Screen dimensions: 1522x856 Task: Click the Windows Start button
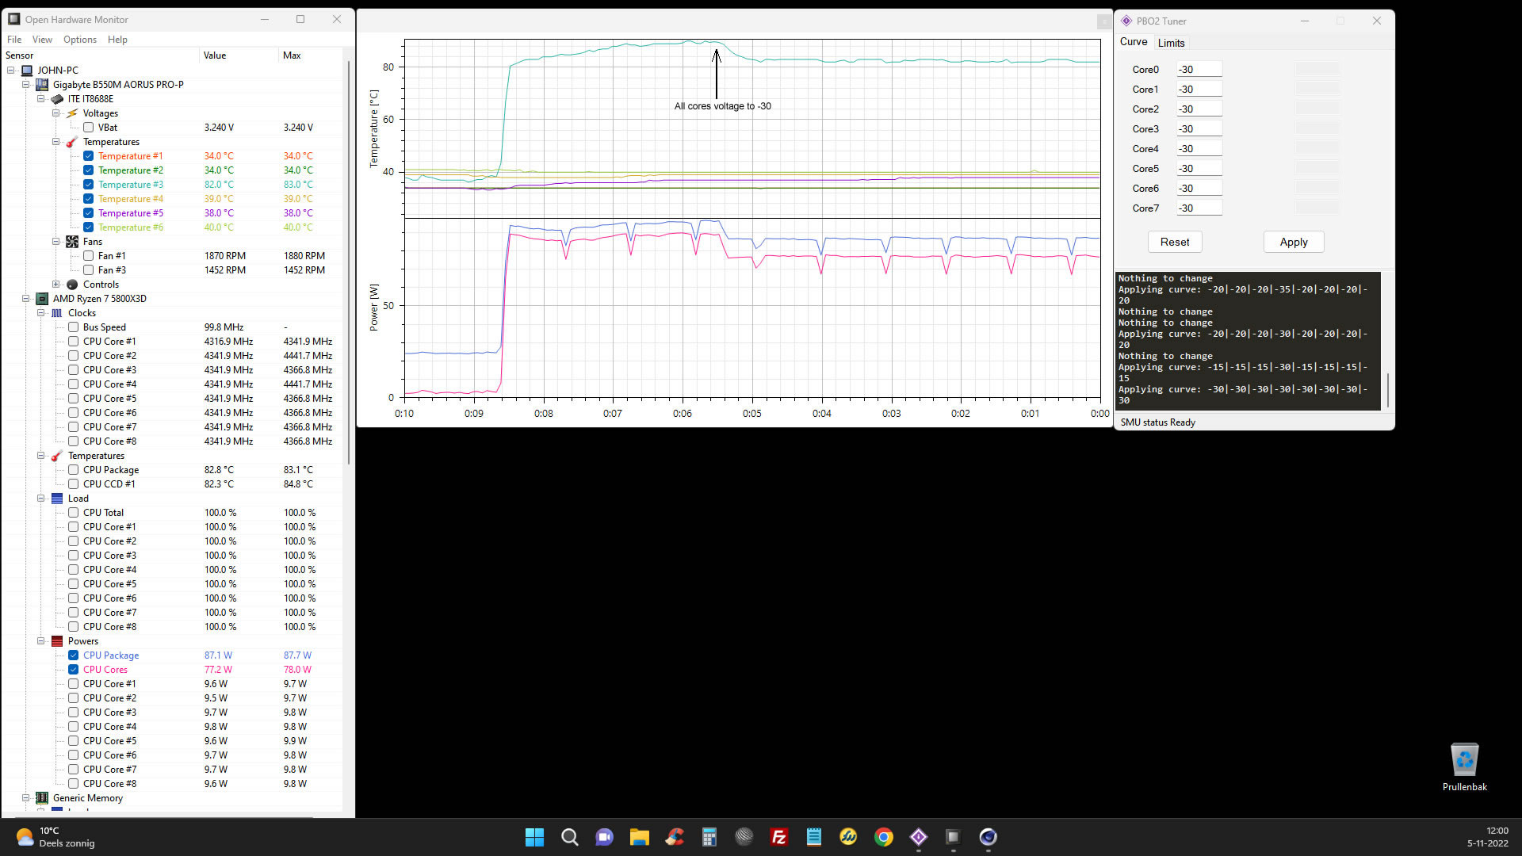click(x=534, y=837)
